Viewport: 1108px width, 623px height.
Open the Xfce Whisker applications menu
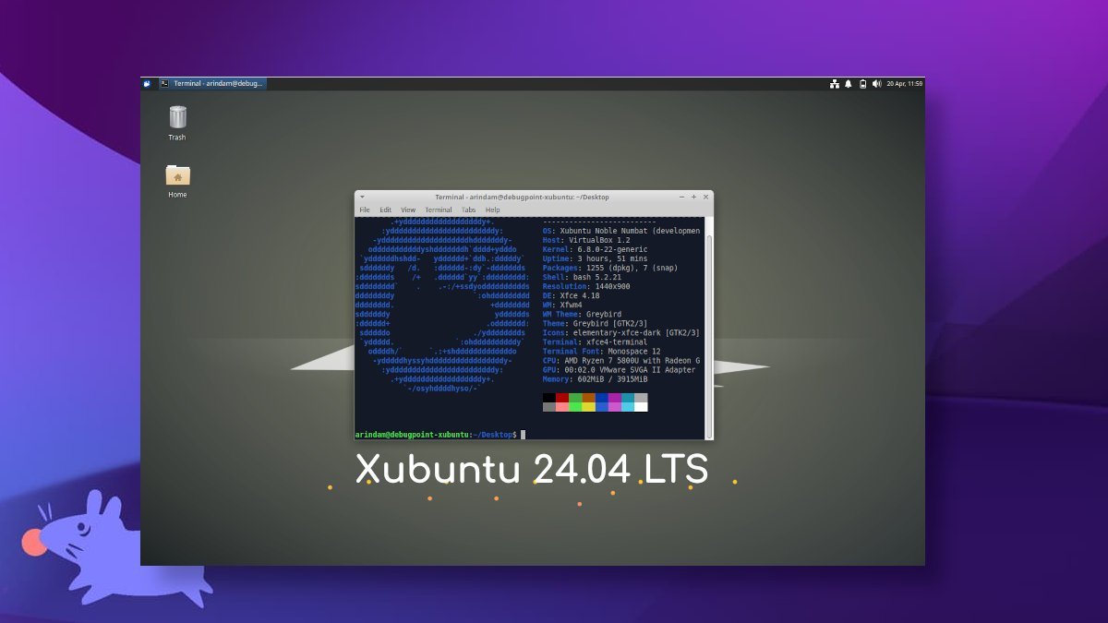(x=147, y=83)
